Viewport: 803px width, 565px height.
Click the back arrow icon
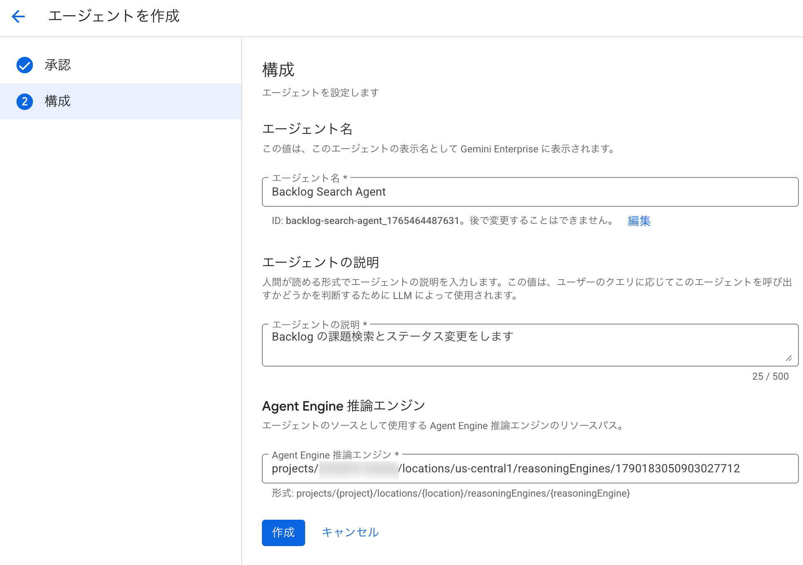[x=18, y=16]
